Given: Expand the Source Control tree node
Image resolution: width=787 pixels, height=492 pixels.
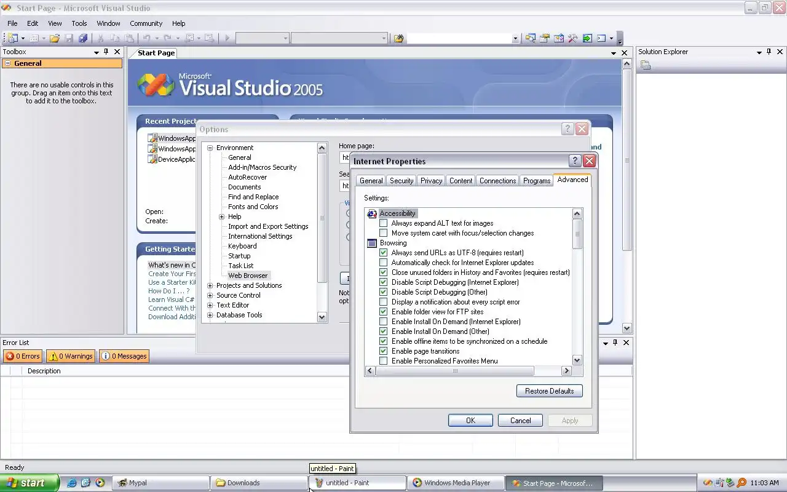Looking at the screenshot, I should (x=210, y=295).
